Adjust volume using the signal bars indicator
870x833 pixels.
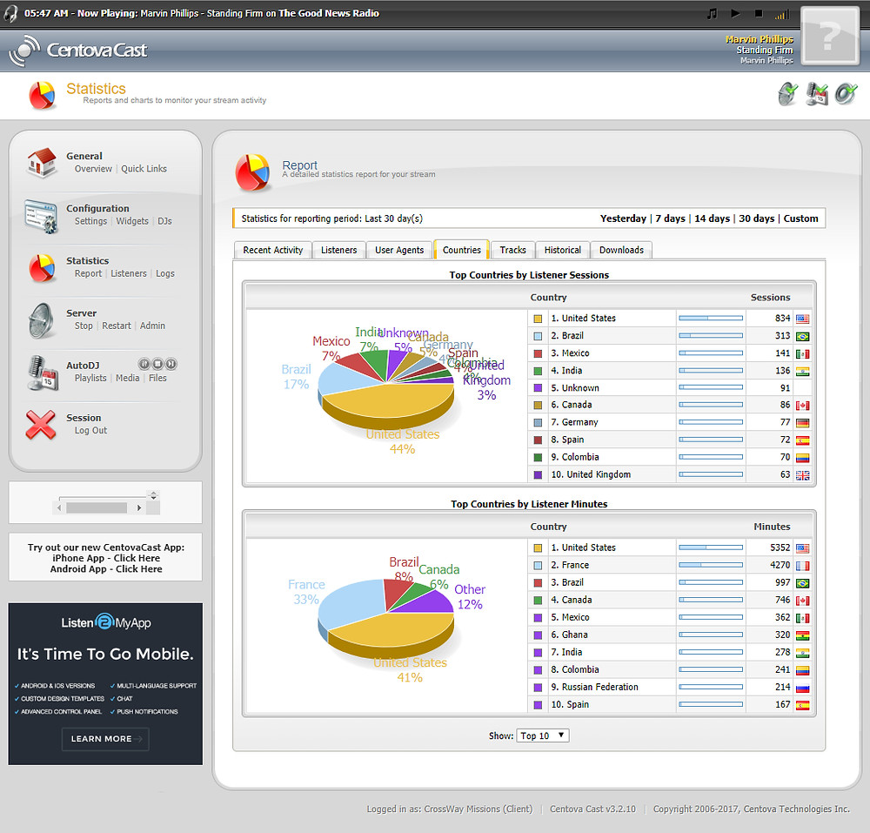(x=782, y=15)
